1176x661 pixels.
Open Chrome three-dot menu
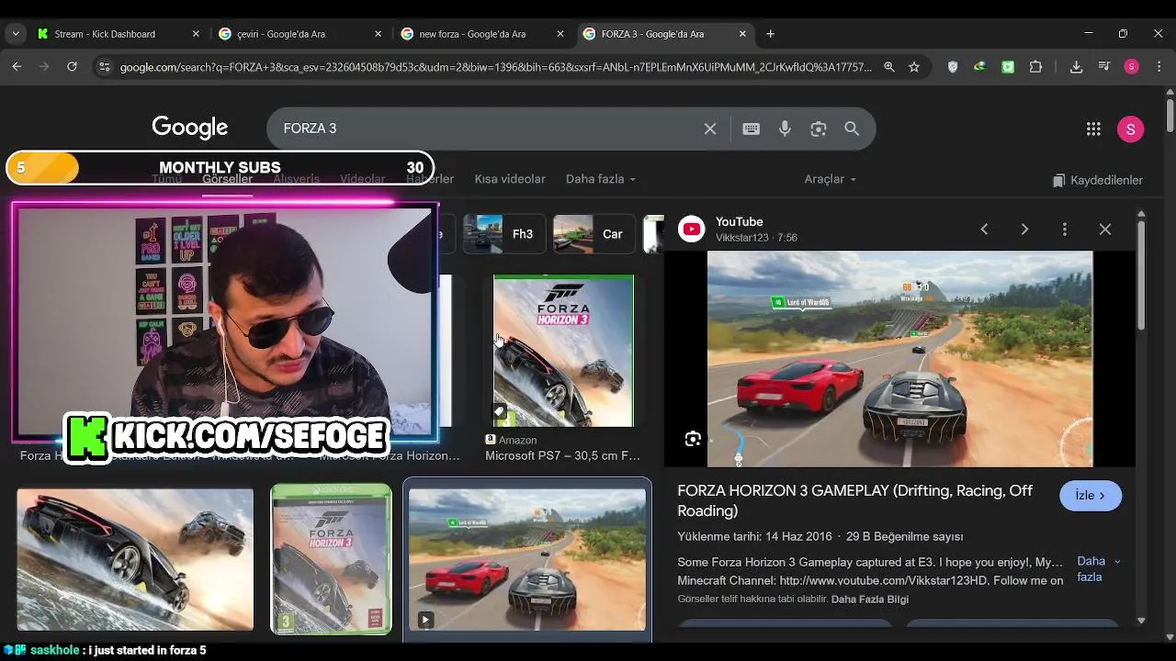pyautogui.click(x=1158, y=67)
